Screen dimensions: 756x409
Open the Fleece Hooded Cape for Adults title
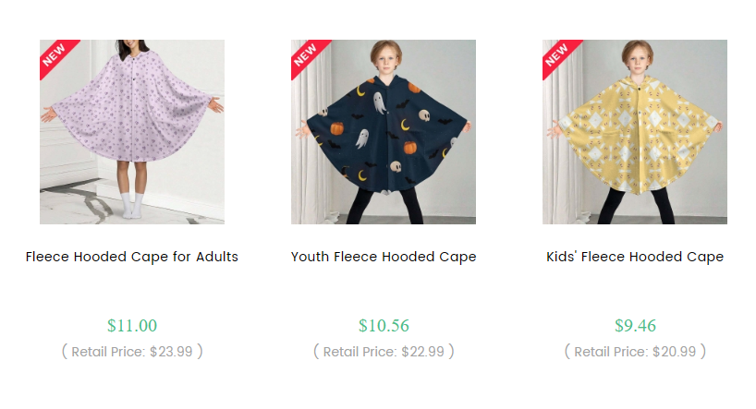[132, 257]
